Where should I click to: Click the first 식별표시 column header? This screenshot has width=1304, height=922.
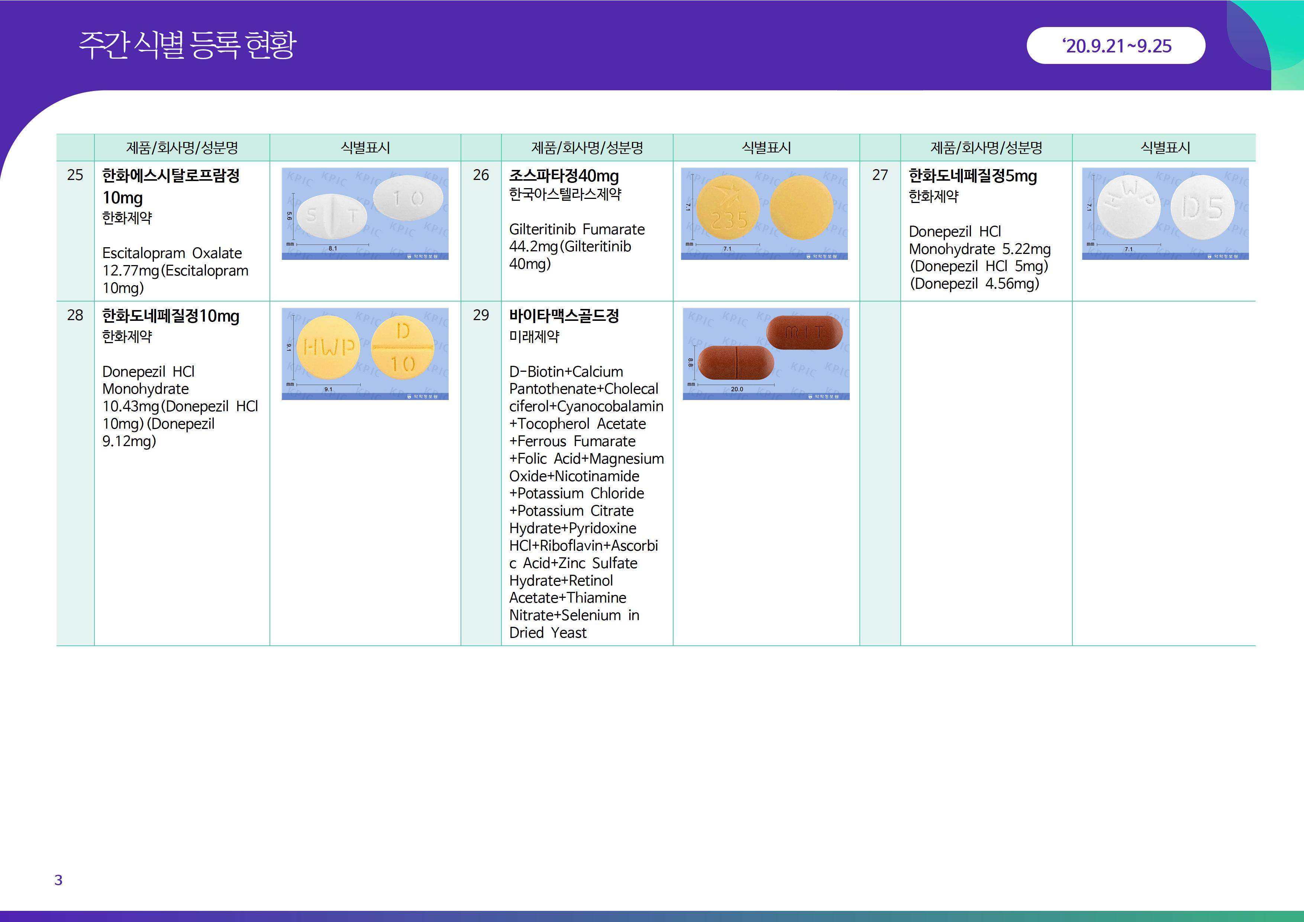(365, 148)
